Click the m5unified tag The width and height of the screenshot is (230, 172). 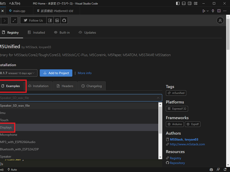click(176, 93)
